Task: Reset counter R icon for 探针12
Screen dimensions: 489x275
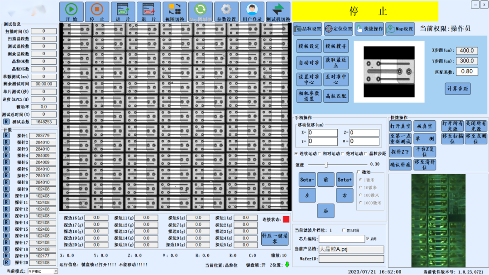Action: (6, 209)
